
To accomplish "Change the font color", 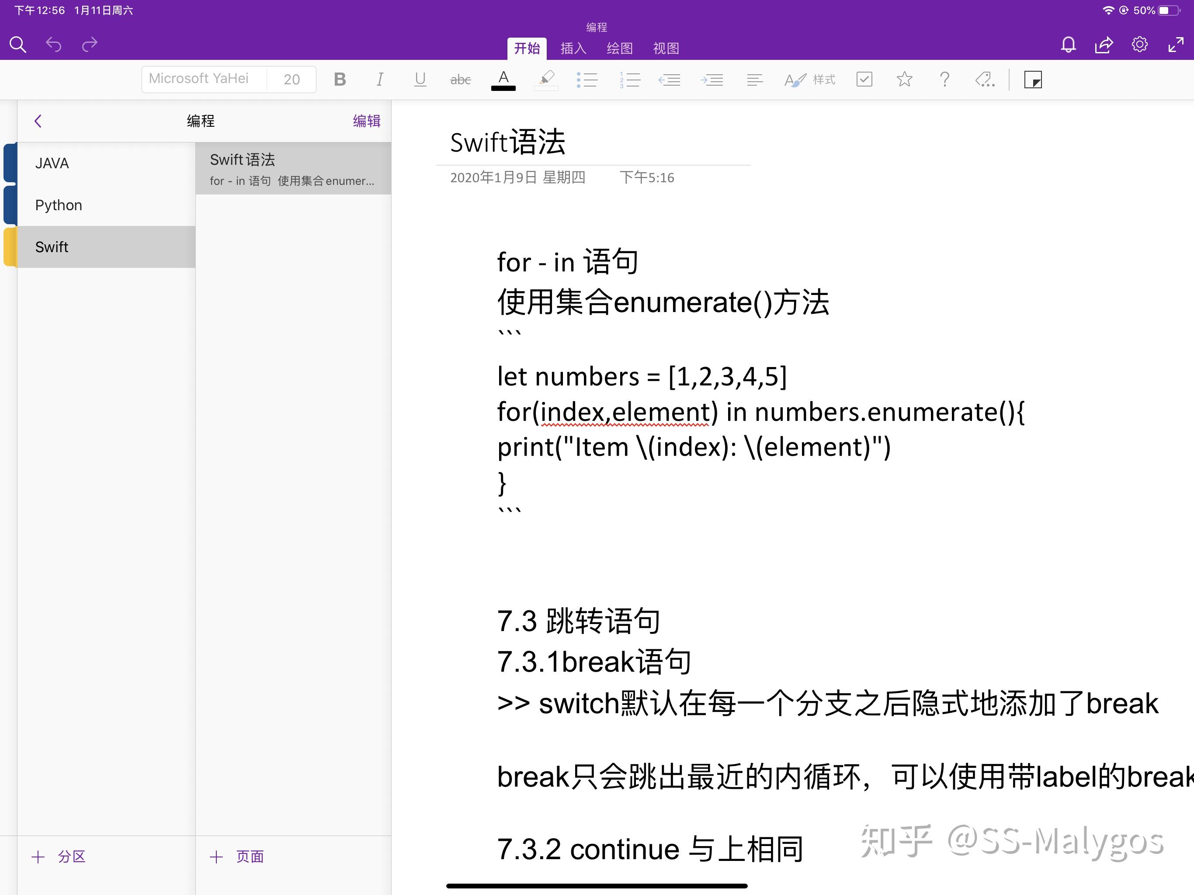I will pyautogui.click(x=503, y=80).
